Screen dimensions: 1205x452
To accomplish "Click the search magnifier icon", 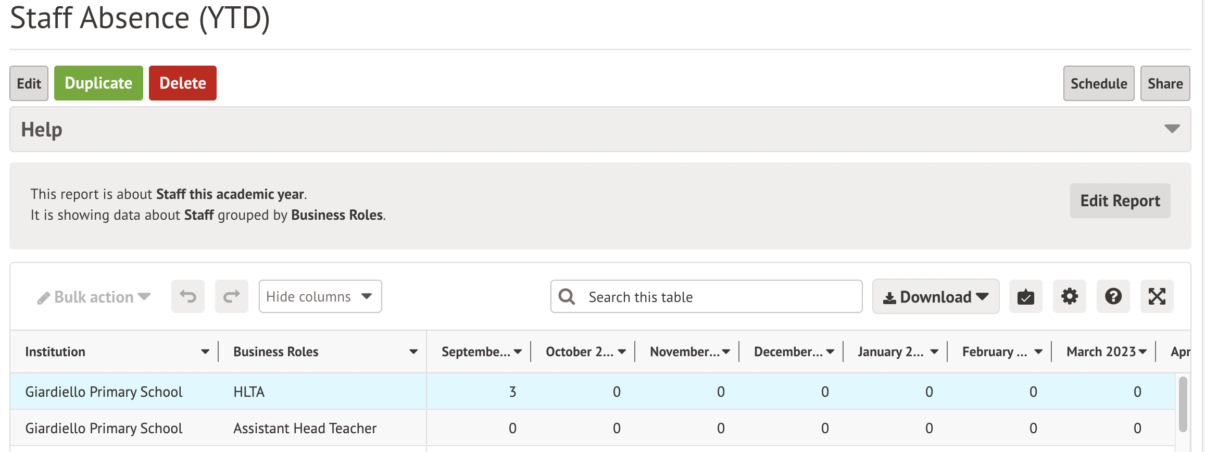I will [567, 297].
